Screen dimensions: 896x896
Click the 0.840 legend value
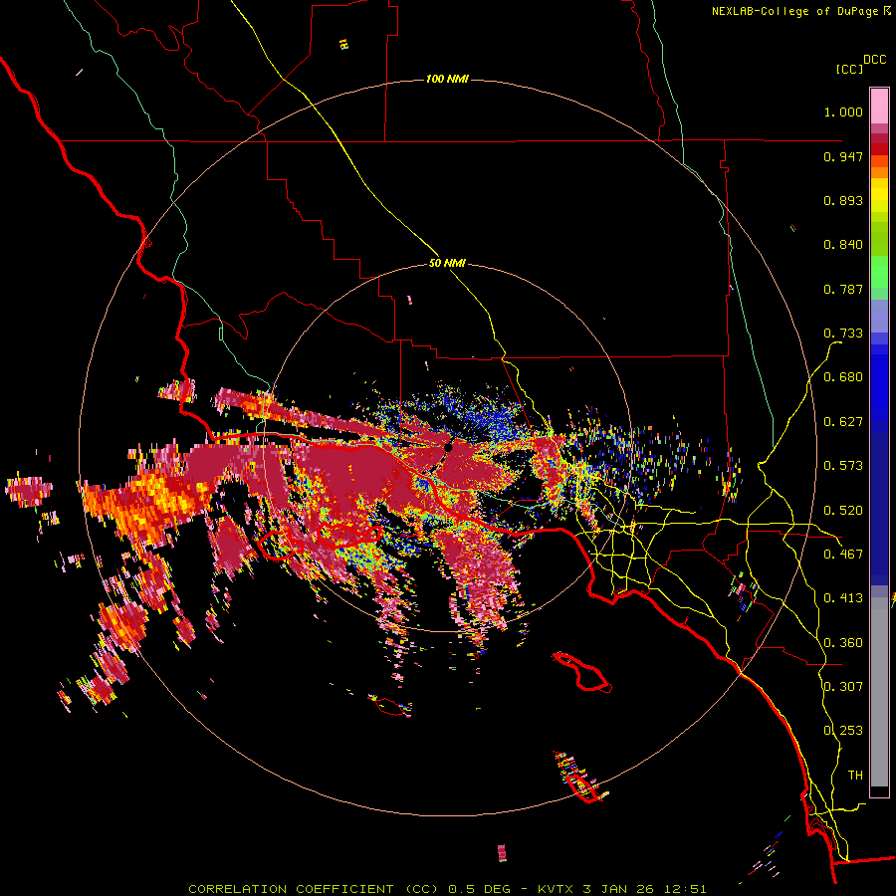[843, 245]
